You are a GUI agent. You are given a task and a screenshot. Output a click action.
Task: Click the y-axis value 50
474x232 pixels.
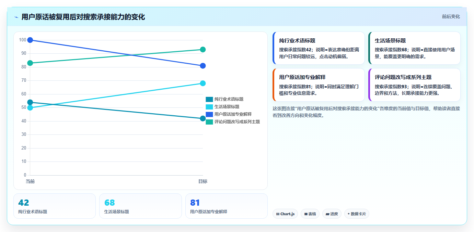coord(24,107)
